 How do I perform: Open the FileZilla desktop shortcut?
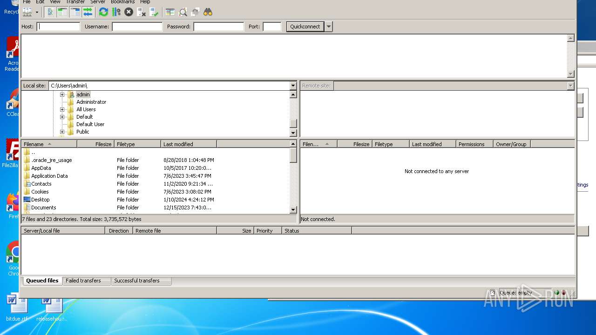point(12,154)
